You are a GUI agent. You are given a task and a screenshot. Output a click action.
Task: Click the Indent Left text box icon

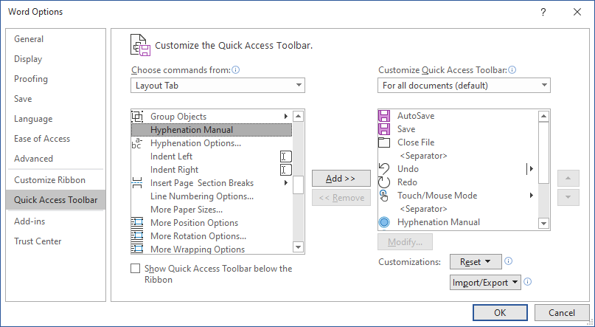(x=286, y=156)
